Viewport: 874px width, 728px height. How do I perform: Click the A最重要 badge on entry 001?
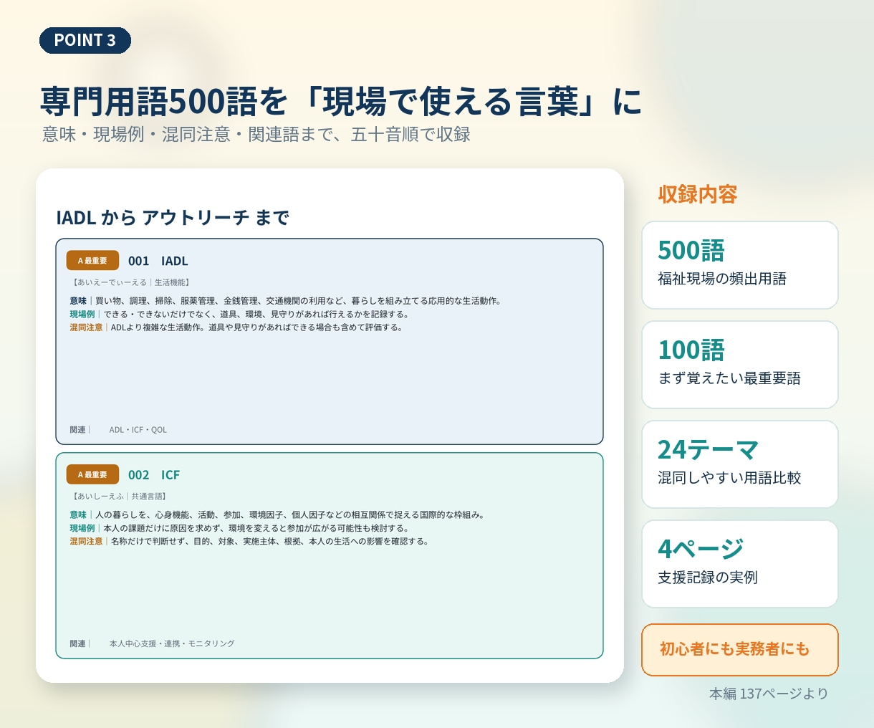pos(92,261)
